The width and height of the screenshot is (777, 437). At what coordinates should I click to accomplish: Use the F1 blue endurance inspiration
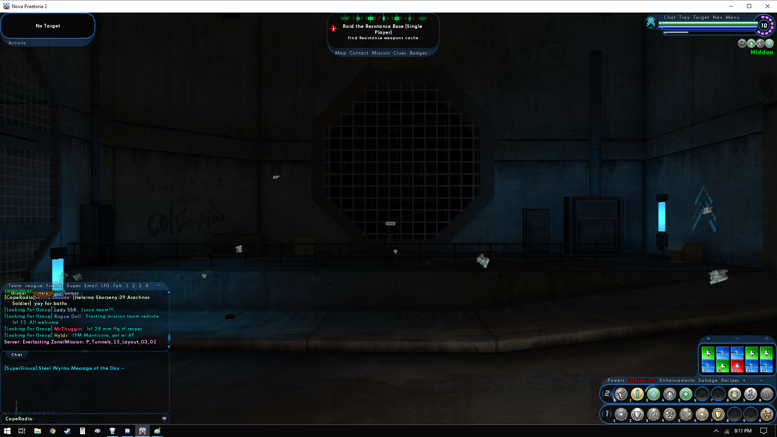(x=708, y=367)
